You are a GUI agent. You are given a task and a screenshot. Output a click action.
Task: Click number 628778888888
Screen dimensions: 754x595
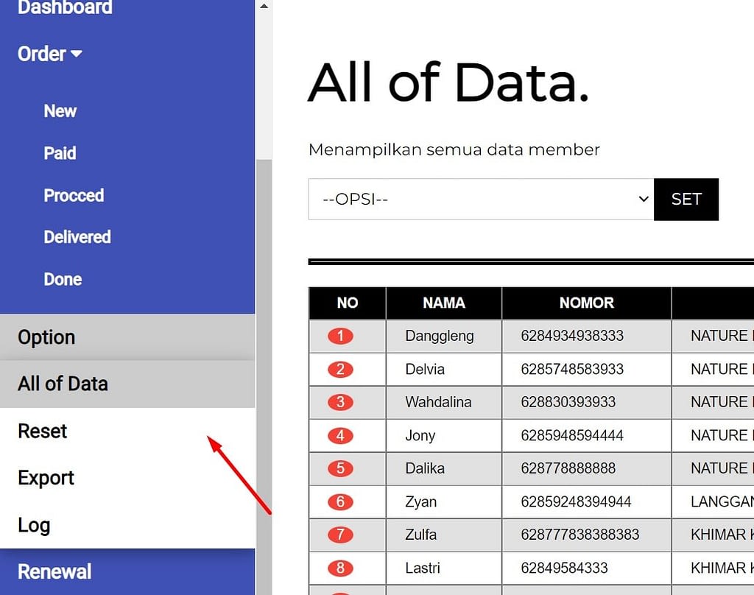click(x=568, y=468)
